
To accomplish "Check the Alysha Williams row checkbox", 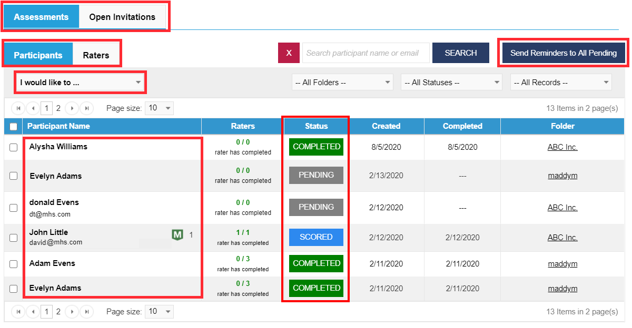I will pos(13,148).
